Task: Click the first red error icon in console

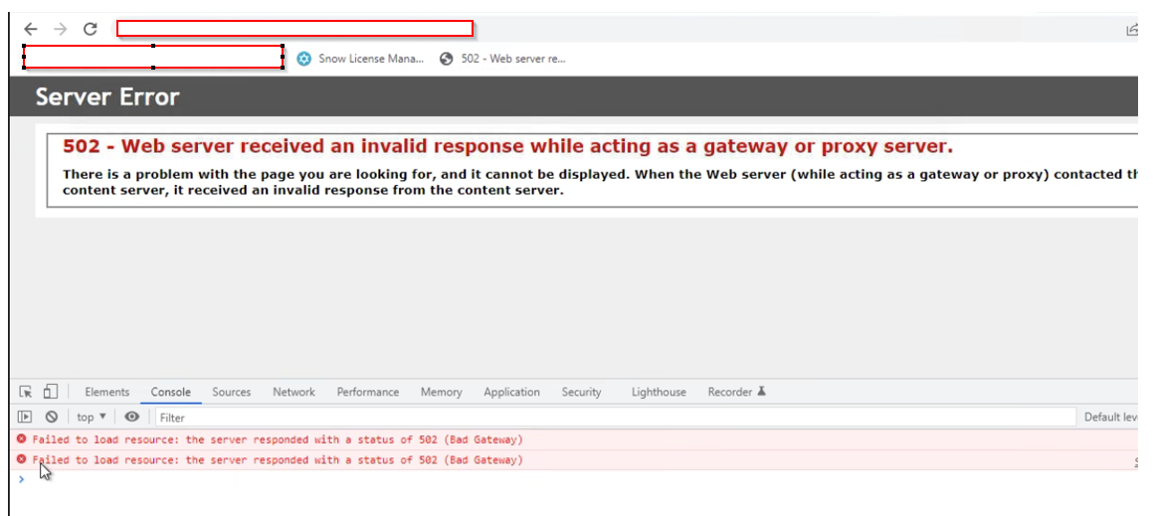Action: tap(22, 439)
